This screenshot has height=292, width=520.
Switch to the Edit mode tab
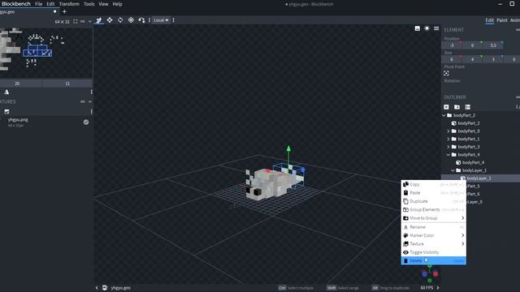click(x=489, y=20)
